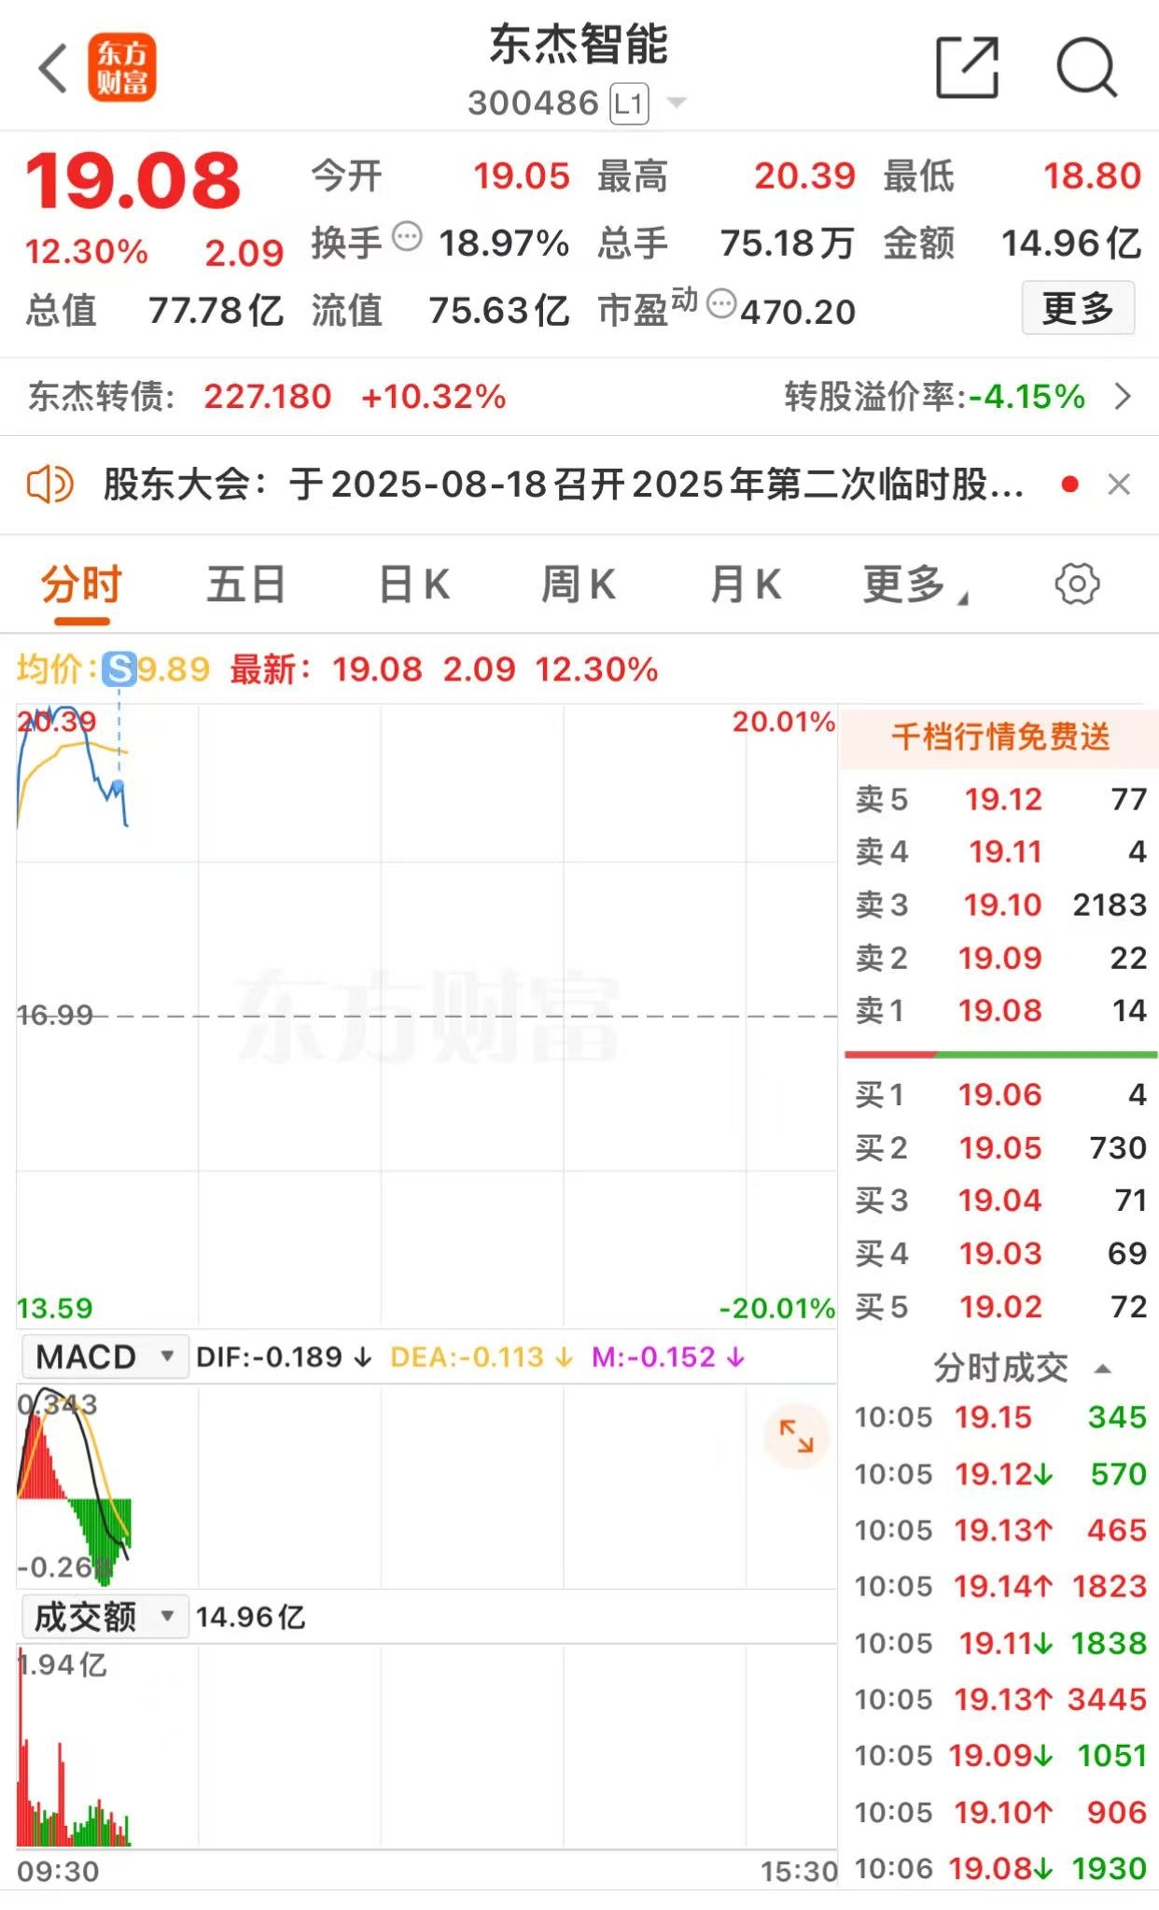The height and width of the screenshot is (1910, 1159).
Task: Tap the MACD histogram chart
Action: pos(426,1486)
